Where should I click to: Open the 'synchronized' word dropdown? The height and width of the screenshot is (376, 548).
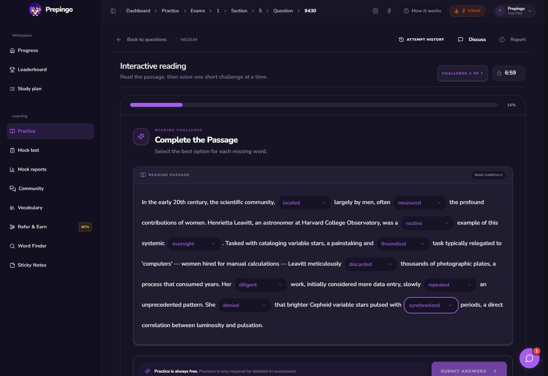[x=431, y=305]
